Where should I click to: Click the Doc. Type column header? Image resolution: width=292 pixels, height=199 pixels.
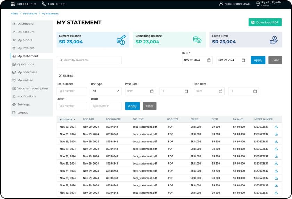tap(173, 119)
